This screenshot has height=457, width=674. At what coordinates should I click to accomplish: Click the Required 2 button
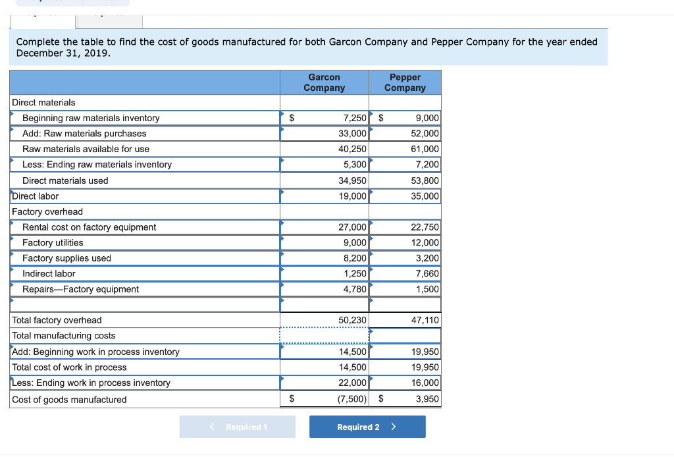click(x=367, y=427)
